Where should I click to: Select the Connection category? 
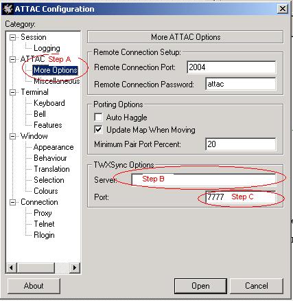click(x=39, y=202)
